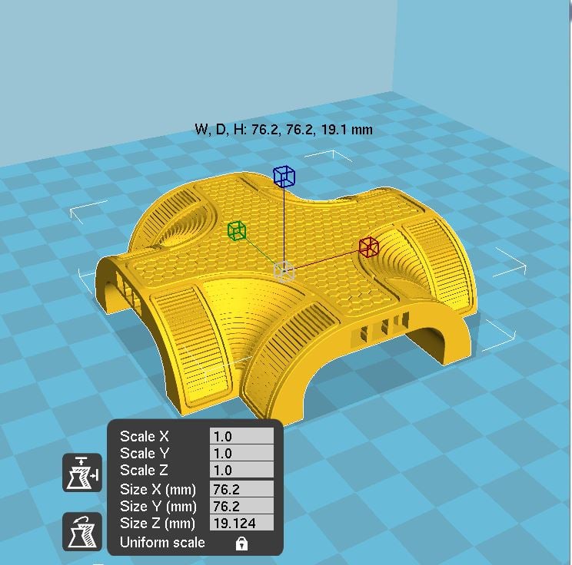Viewport: 572px width, 565px height.
Task: Click the Scale X input field
Action: tap(241, 435)
